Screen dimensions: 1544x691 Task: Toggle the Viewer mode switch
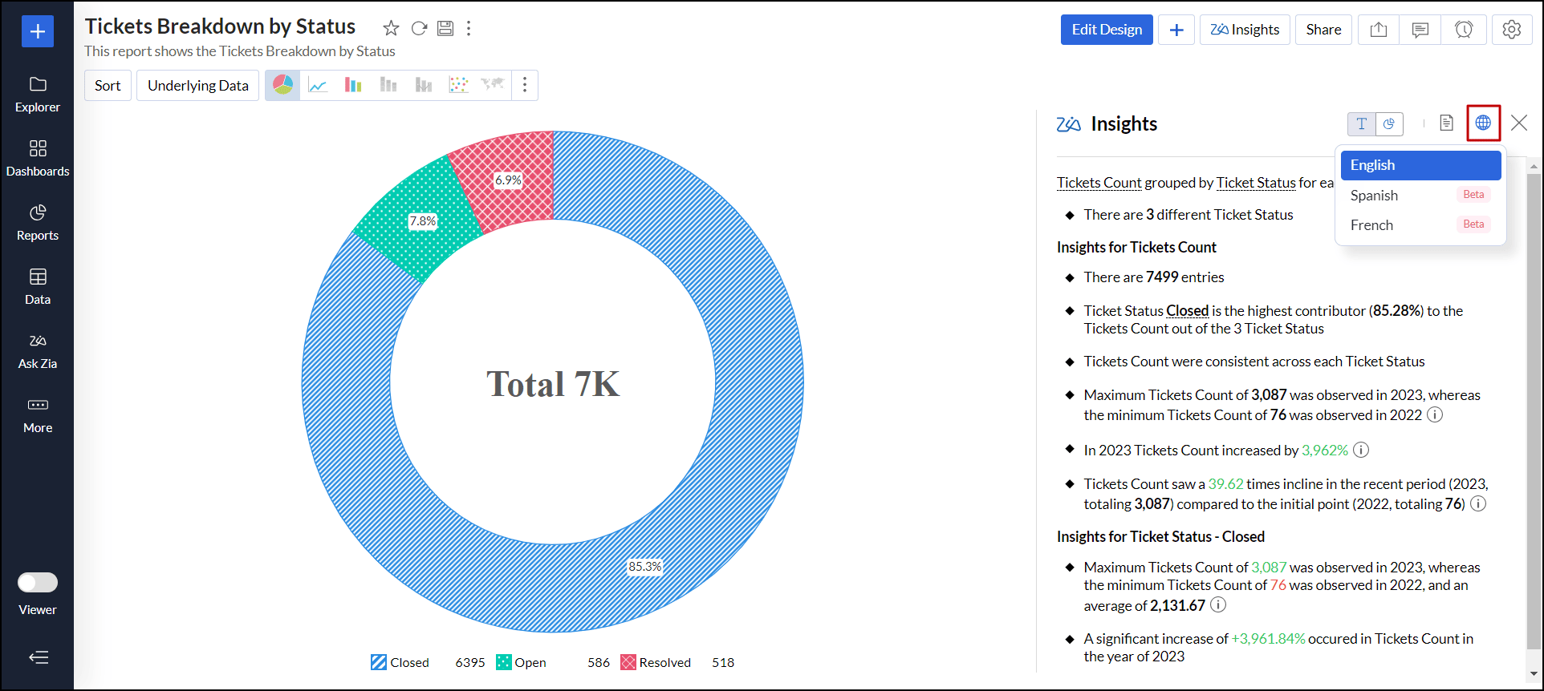(x=38, y=583)
